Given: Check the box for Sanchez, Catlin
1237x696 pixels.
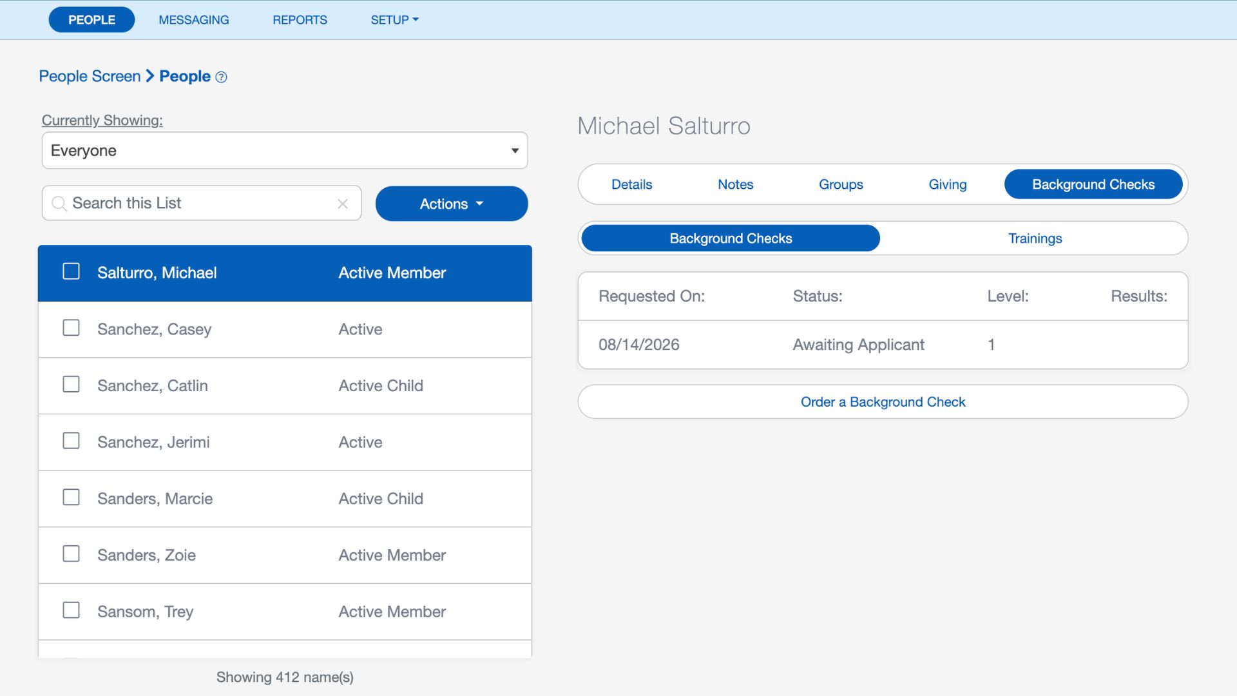Looking at the screenshot, I should (x=71, y=385).
